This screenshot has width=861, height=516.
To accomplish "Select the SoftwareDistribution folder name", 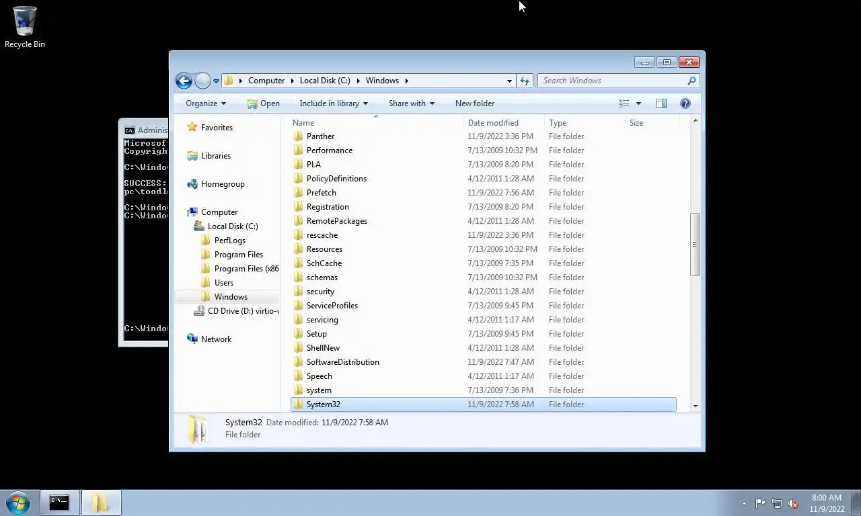I will coord(343,362).
